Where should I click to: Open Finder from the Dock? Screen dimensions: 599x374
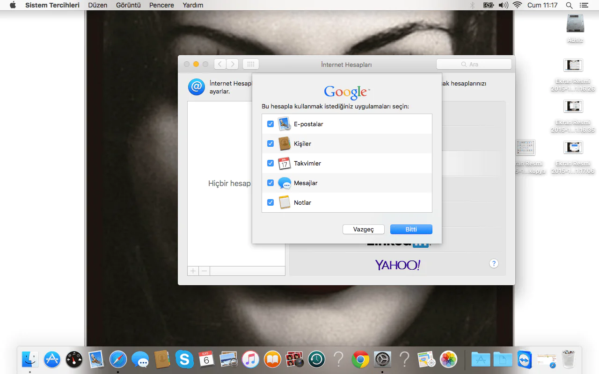click(30, 360)
